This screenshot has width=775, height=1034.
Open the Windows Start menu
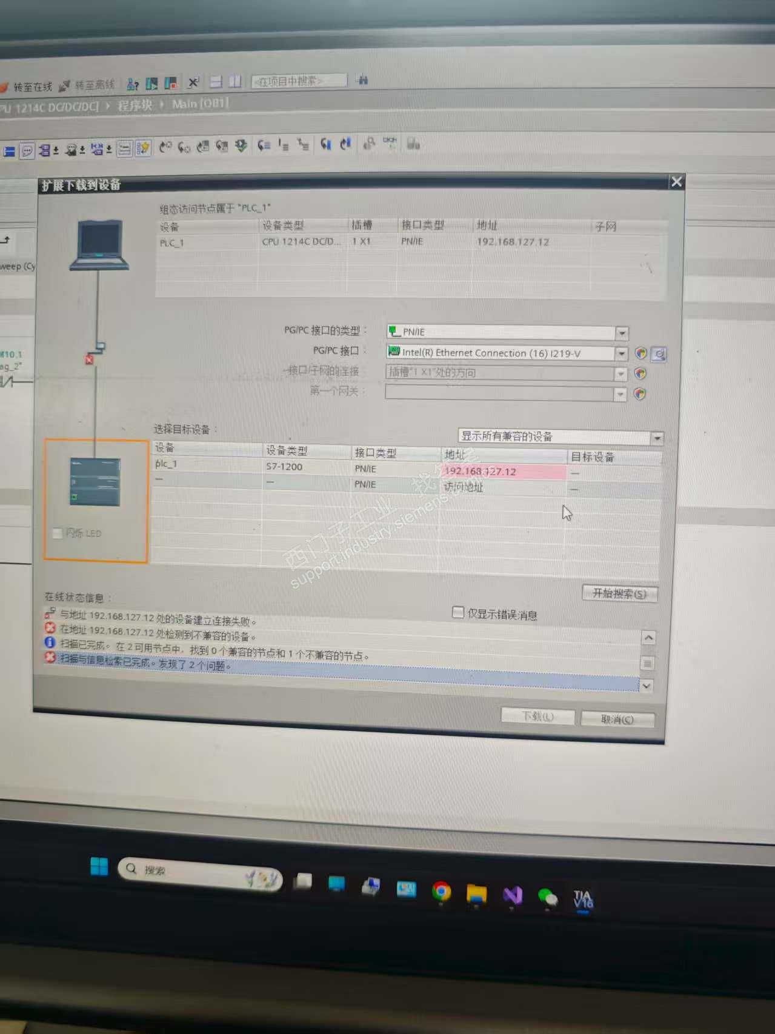pyautogui.click(x=99, y=866)
